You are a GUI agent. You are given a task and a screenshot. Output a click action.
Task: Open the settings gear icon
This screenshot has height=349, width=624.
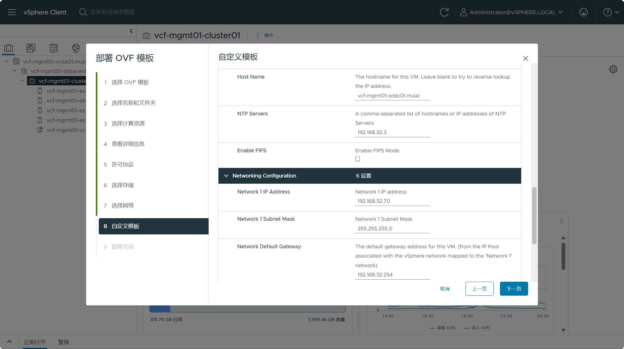pyautogui.click(x=613, y=69)
